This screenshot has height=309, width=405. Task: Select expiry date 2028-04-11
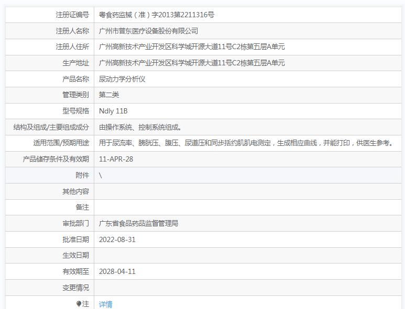117,271
